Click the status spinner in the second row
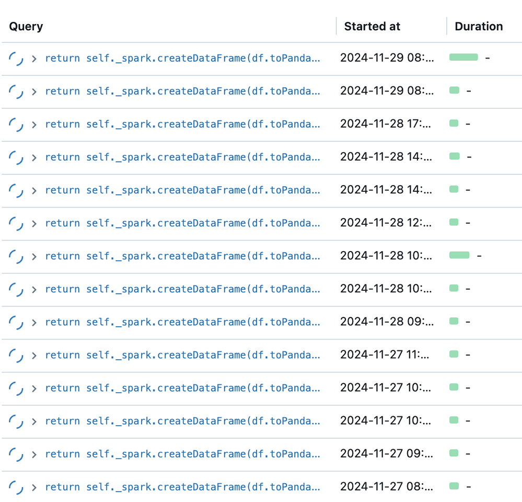 [x=16, y=92]
